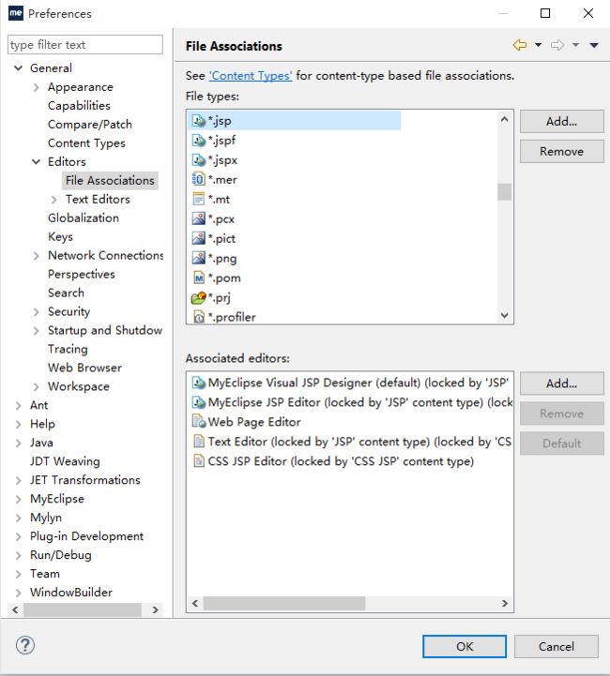This screenshot has height=676, width=610.
Task: Open the preferences page view menu arrow
Action: tap(594, 45)
